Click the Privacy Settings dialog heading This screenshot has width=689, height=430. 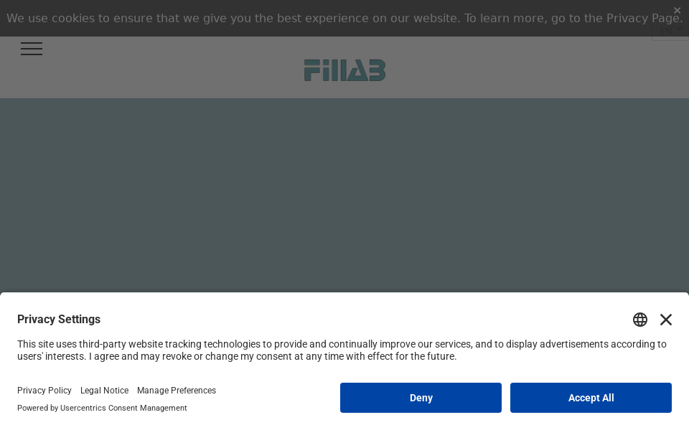59,320
